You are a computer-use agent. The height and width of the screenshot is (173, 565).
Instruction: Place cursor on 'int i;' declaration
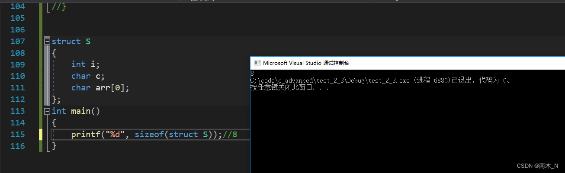click(x=86, y=64)
